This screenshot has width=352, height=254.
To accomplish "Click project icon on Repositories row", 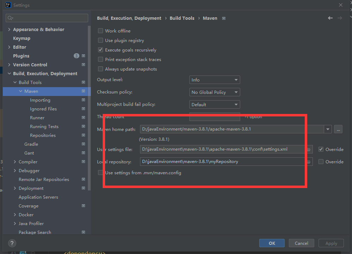I will 83,135.
